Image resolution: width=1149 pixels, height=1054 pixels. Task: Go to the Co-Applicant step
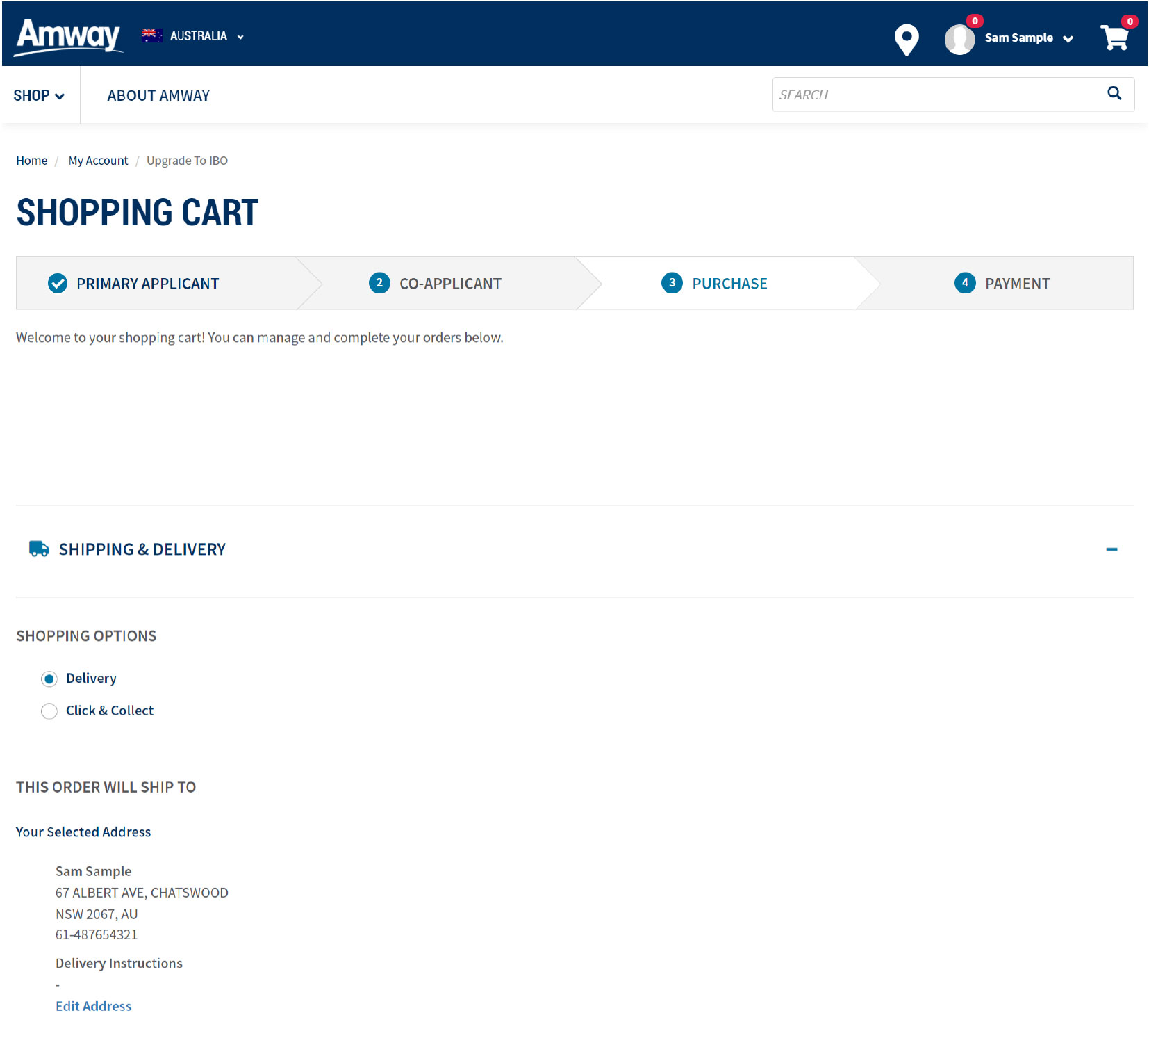click(450, 284)
